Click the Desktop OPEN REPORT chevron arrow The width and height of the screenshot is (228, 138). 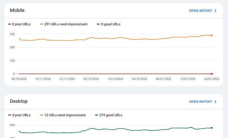tap(215, 102)
